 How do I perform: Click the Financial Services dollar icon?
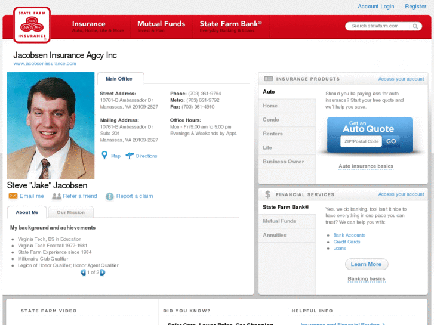267,194
